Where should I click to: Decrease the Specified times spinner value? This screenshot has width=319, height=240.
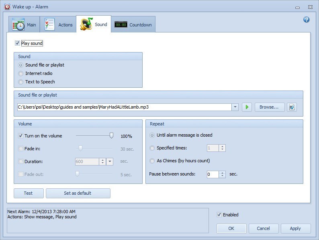222,150
